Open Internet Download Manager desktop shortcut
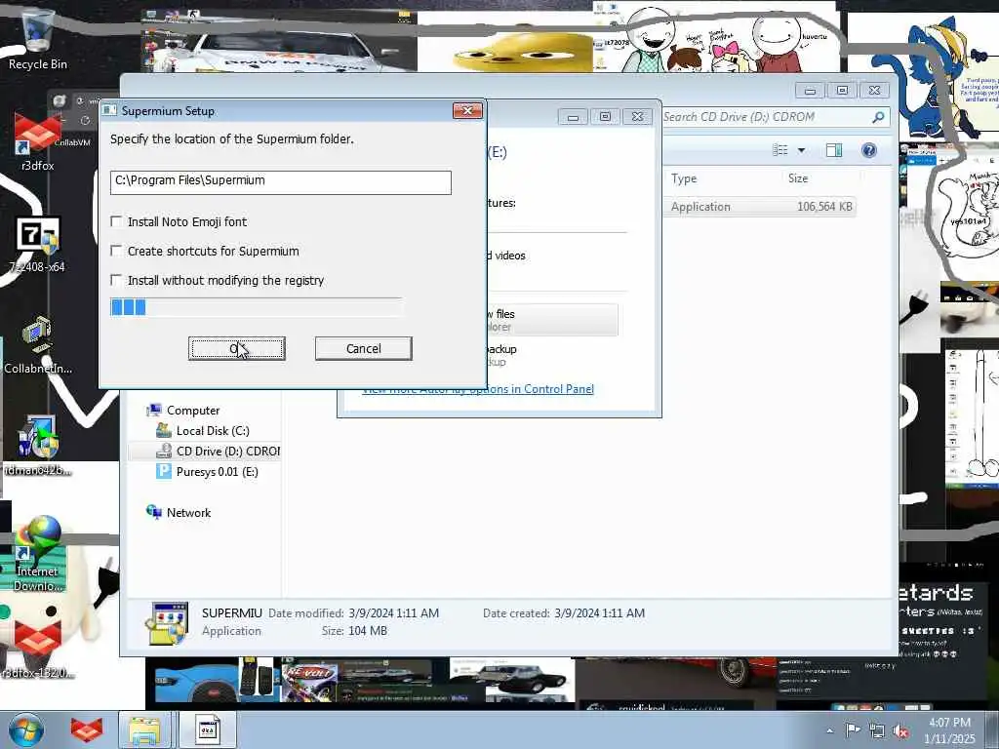 [x=38, y=553]
